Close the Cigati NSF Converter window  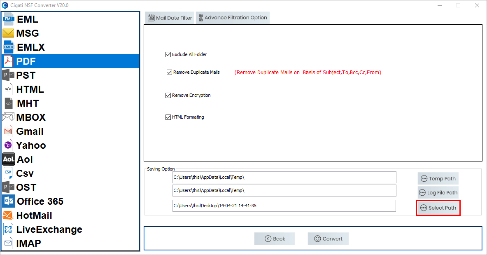(x=477, y=5)
